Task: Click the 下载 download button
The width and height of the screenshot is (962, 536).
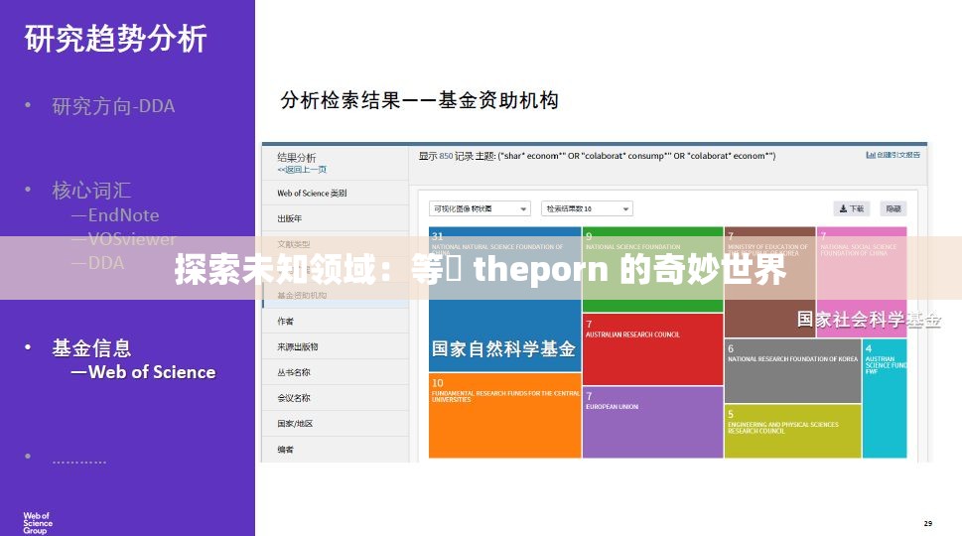Action: [851, 208]
